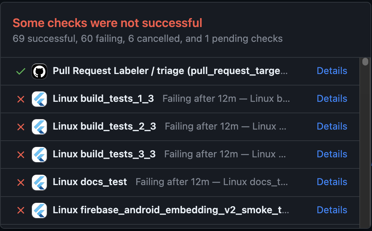Image resolution: width=372 pixels, height=231 pixels.
Task: Click the red X next to Linux build_tests_3_3
Action: pos(20,154)
